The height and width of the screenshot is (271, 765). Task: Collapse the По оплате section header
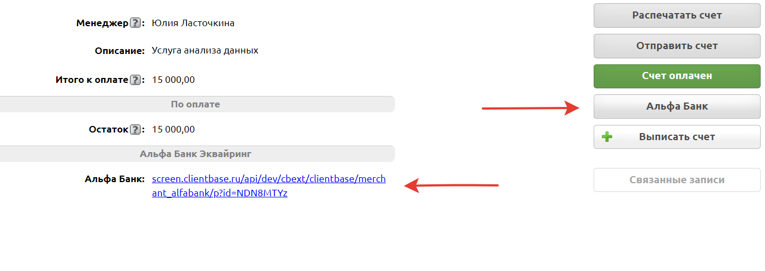[195, 104]
